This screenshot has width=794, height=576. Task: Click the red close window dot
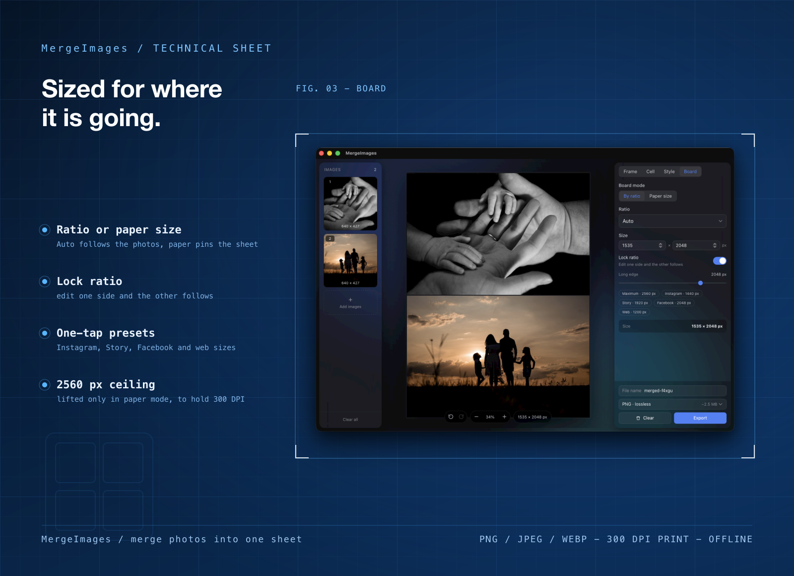point(322,153)
